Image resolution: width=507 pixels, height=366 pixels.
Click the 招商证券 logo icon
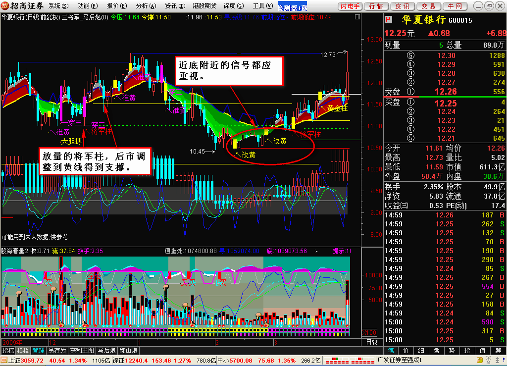point(5,6)
